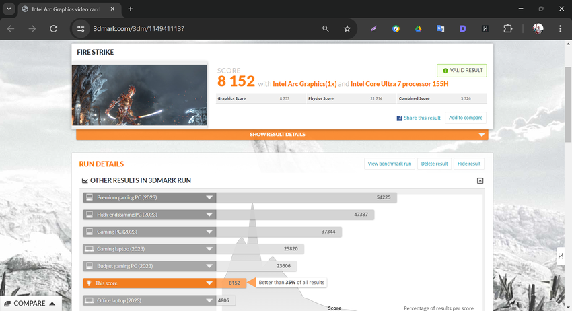Bookmark this page with the star icon

coord(347,29)
